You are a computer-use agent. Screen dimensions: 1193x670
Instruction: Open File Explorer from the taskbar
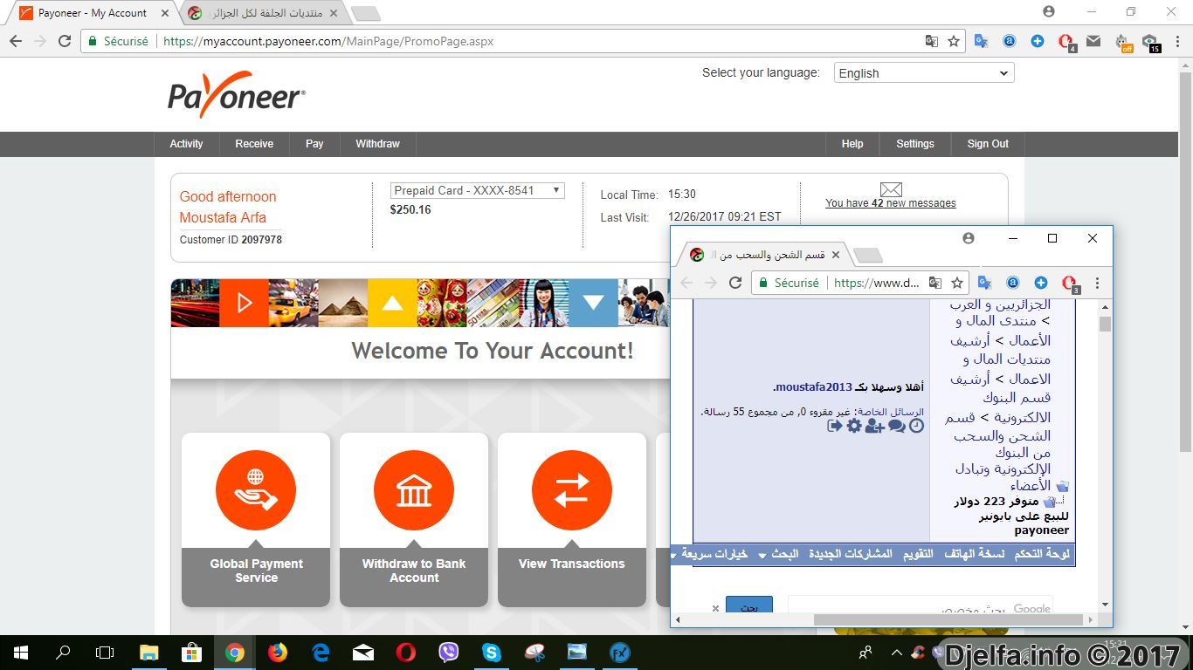pyautogui.click(x=148, y=652)
